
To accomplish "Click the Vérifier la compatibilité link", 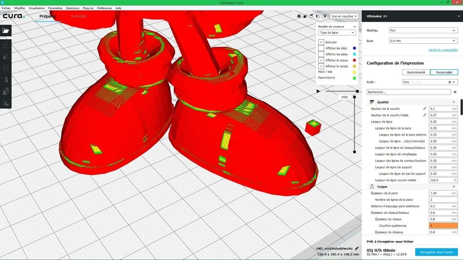I will point(443,50).
